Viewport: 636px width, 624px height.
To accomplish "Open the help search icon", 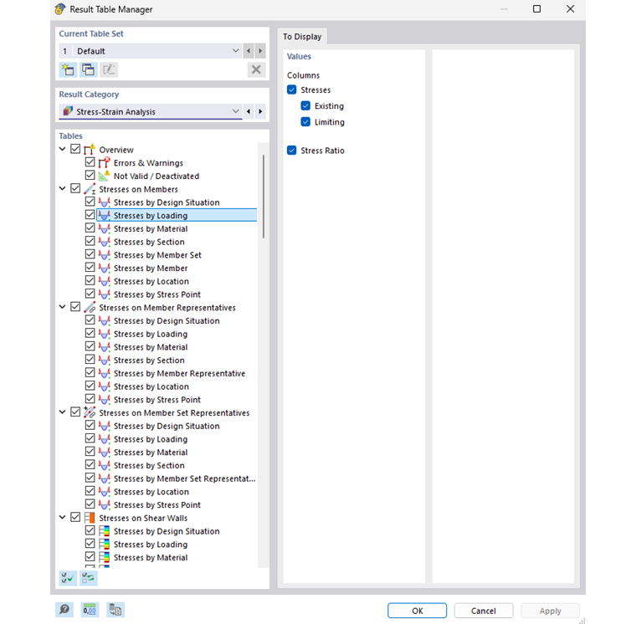I will (64, 610).
